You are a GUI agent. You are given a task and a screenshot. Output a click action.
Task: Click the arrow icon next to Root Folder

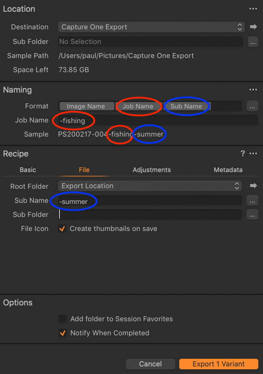254,186
